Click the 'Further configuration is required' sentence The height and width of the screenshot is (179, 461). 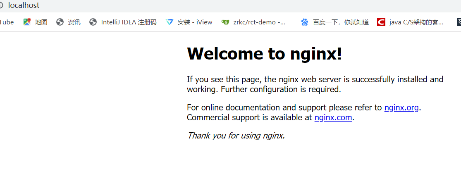click(281, 89)
